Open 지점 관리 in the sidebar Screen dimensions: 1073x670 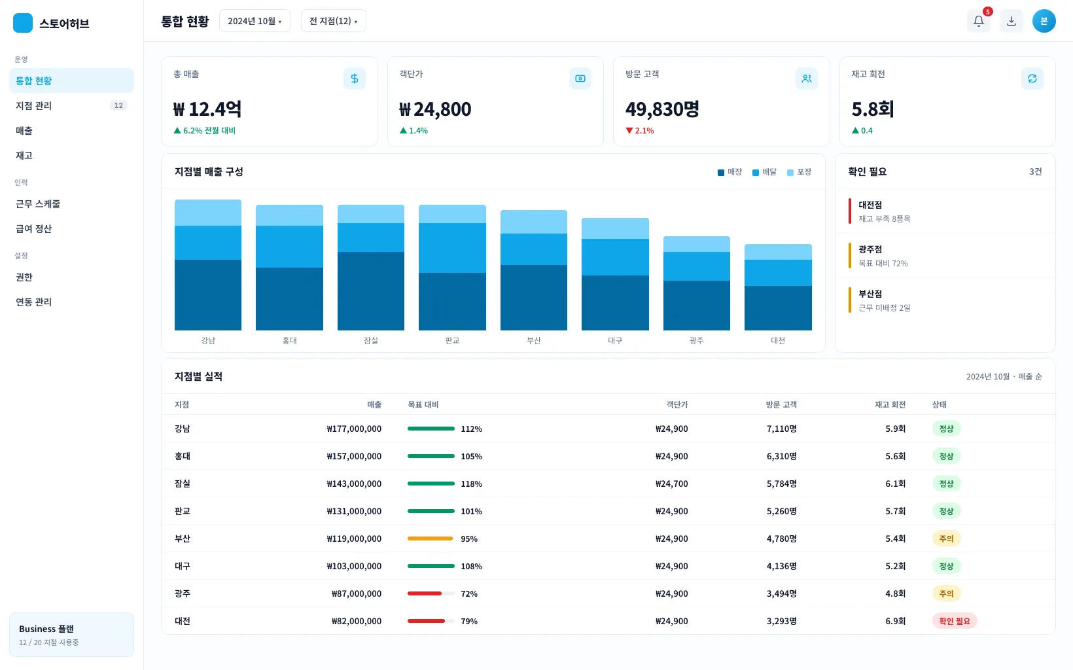[71, 105]
